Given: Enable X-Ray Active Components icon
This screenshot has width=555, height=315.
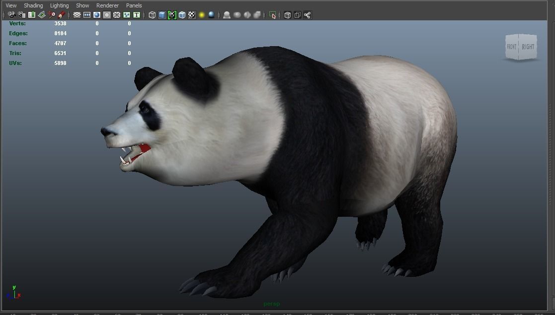Looking at the screenshot, I should pos(297,15).
